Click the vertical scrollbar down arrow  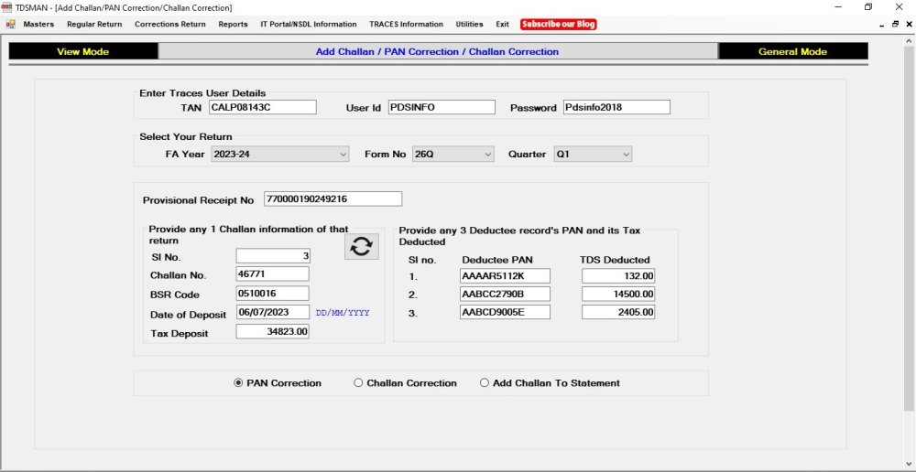[x=909, y=463]
